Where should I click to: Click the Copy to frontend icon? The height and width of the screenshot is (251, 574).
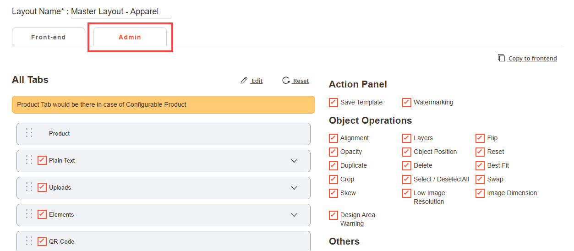(x=502, y=58)
